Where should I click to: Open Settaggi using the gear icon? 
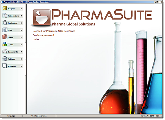click(5, 58)
